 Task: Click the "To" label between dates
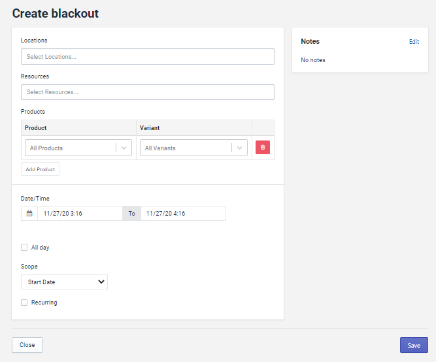pos(131,214)
